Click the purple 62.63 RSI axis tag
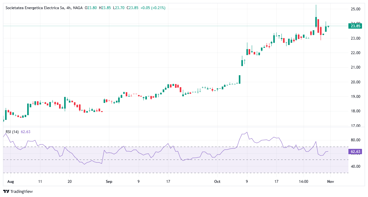Image resolution: width=368 pixels, height=197 pixels. (x=355, y=152)
